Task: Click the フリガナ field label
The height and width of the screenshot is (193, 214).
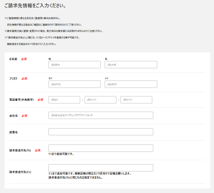Action: pos(14,79)
